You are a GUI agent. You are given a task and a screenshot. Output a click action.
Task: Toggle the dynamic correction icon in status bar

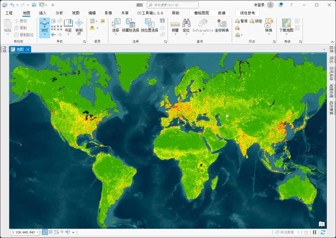pos(68,232)
